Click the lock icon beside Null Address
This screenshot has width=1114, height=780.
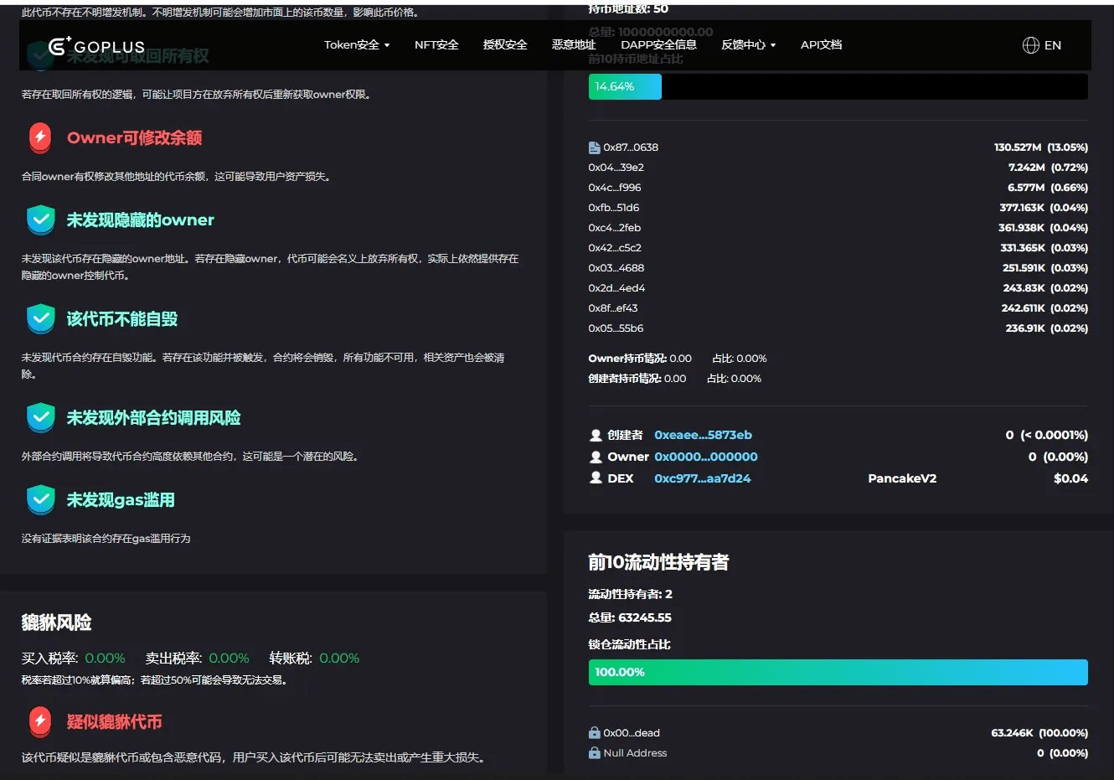pyautogui.click(x=595, y=753)
